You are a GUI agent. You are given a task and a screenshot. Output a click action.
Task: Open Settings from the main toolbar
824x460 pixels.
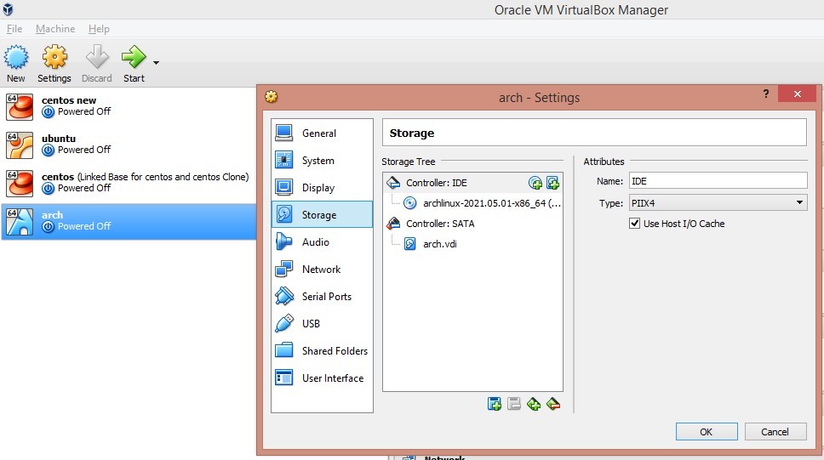click(x=54, y=64)
